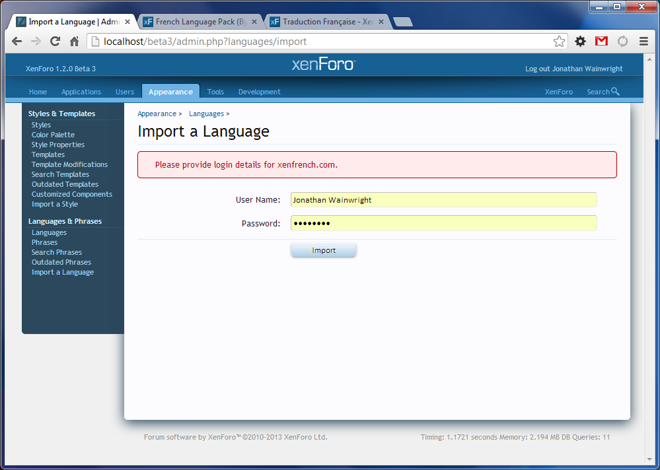Image resolution: width=660 pixels, height=470 pixels.
Task: Open Search Phrases in the sidebar
Action: (x=57, y=252)
